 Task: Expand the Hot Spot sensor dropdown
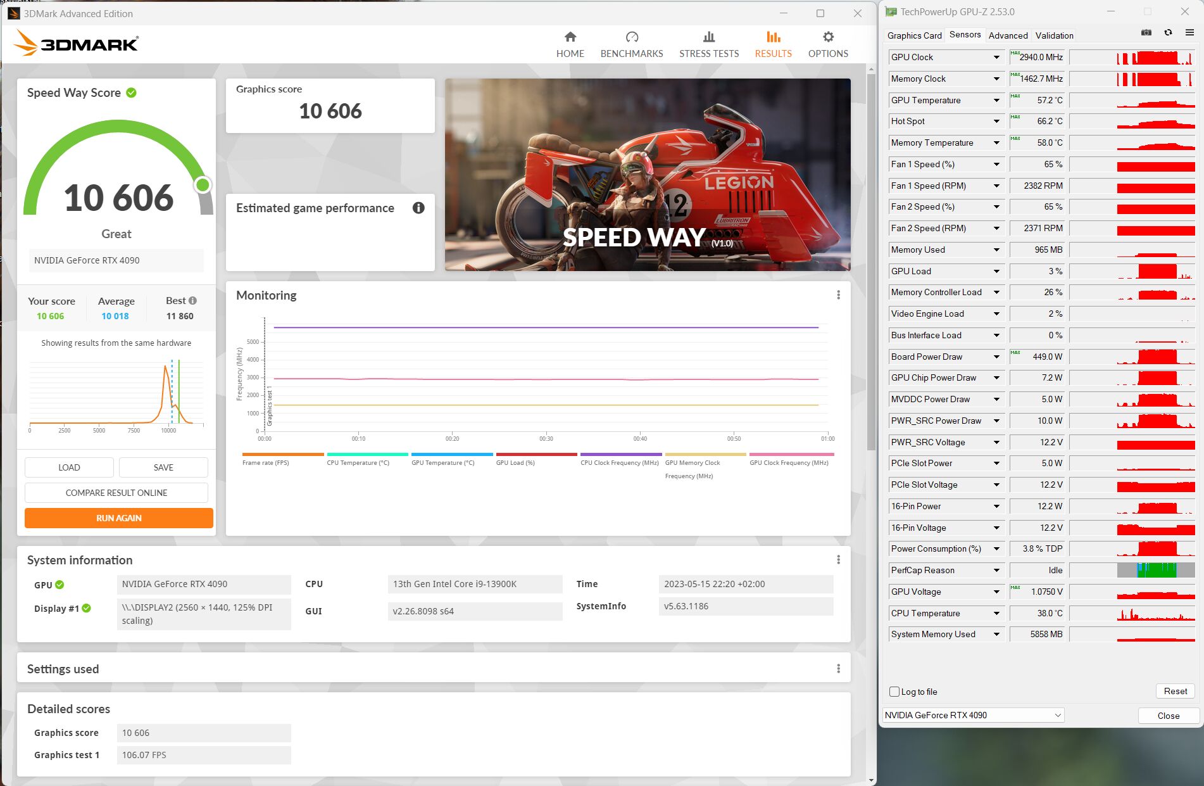996,122
